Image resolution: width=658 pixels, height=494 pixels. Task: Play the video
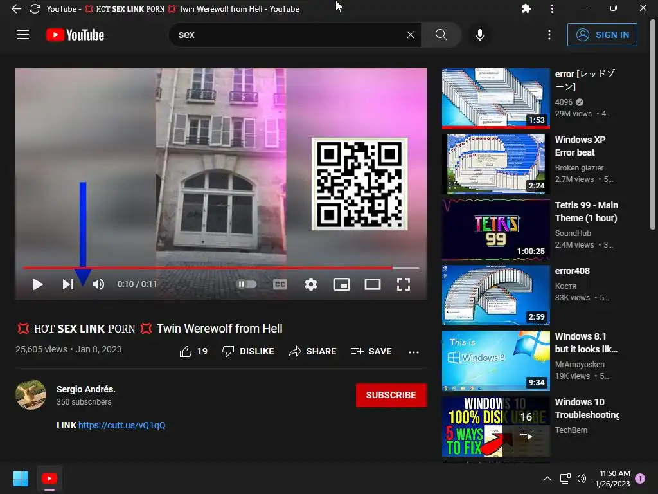tap(38, 284)
